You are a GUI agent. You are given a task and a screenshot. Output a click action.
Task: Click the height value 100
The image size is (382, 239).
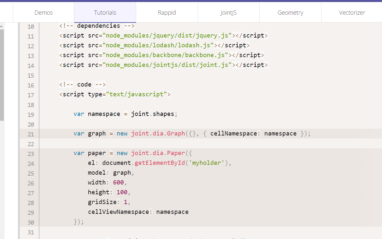point(122,192)
